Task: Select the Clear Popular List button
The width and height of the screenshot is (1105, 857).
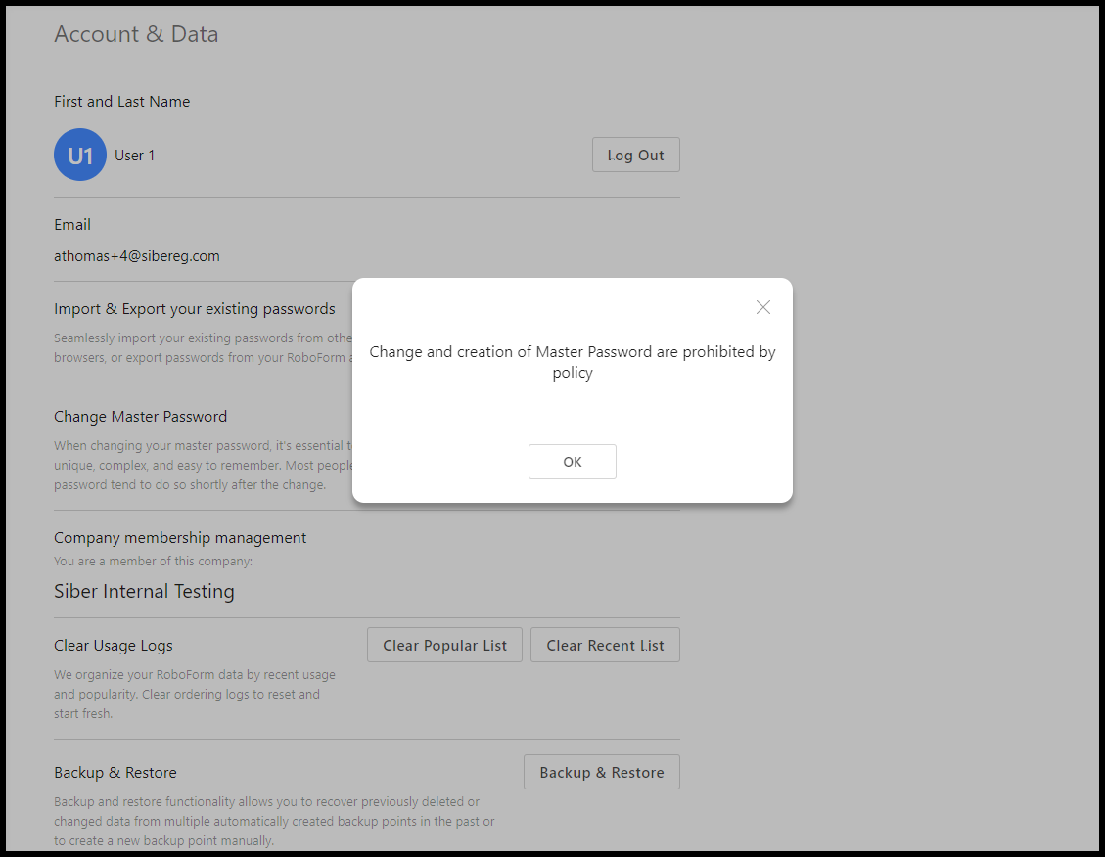Action: pos(444,645)
